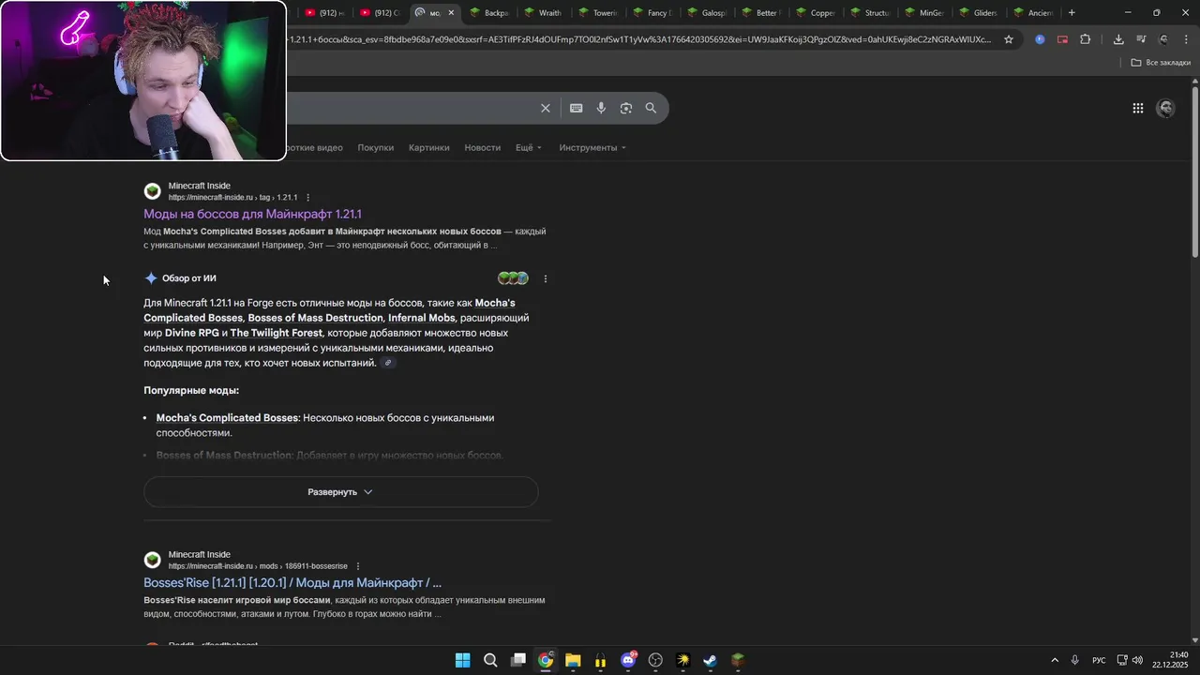This screenshot has height=675, width=1200.
Task: Open options for Bosses'Rise result
Action: click(357, 566)
